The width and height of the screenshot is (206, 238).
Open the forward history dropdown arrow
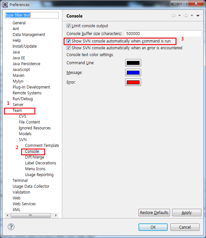tap(192, 16)
